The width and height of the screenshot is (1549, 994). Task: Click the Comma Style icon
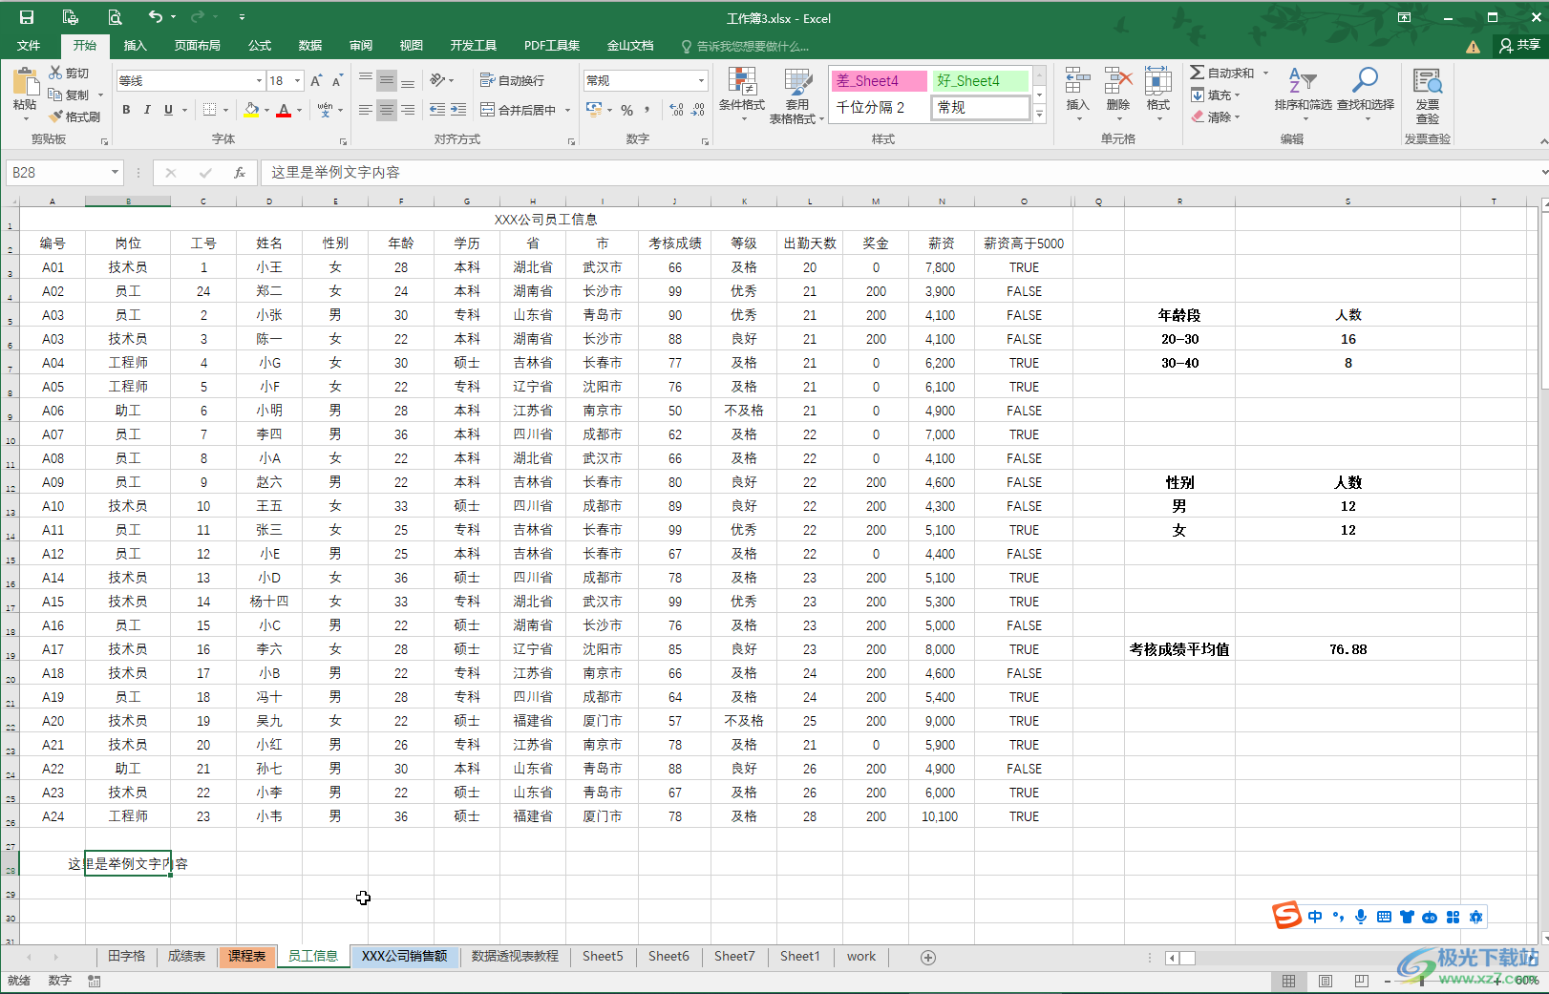click(647, 110)
